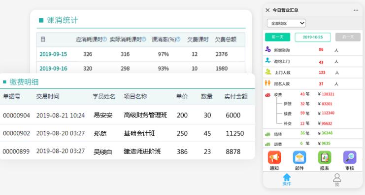
Task: Click the 学员姓名 column header
Action: point(104,96)
